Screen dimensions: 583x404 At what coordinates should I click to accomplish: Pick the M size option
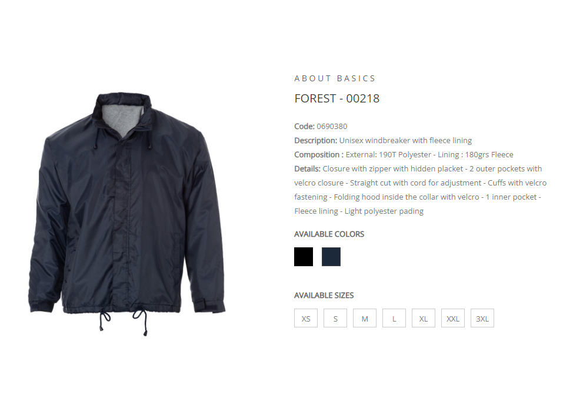[364, 318]
